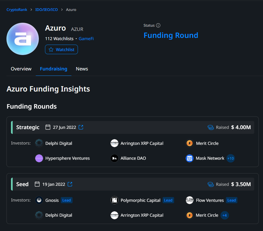Click the $ 4.00M raised amount
The width and height of the screenshot is (263, 231).
coord(241,127)
